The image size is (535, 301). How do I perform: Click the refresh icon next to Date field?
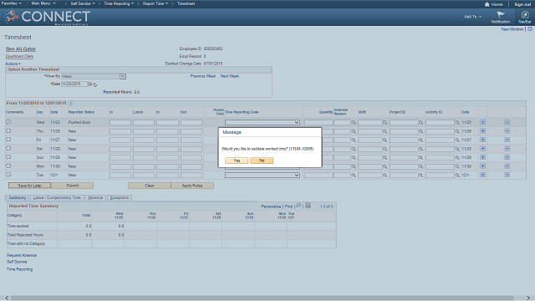pyautogui.click(x=94, y=84)
